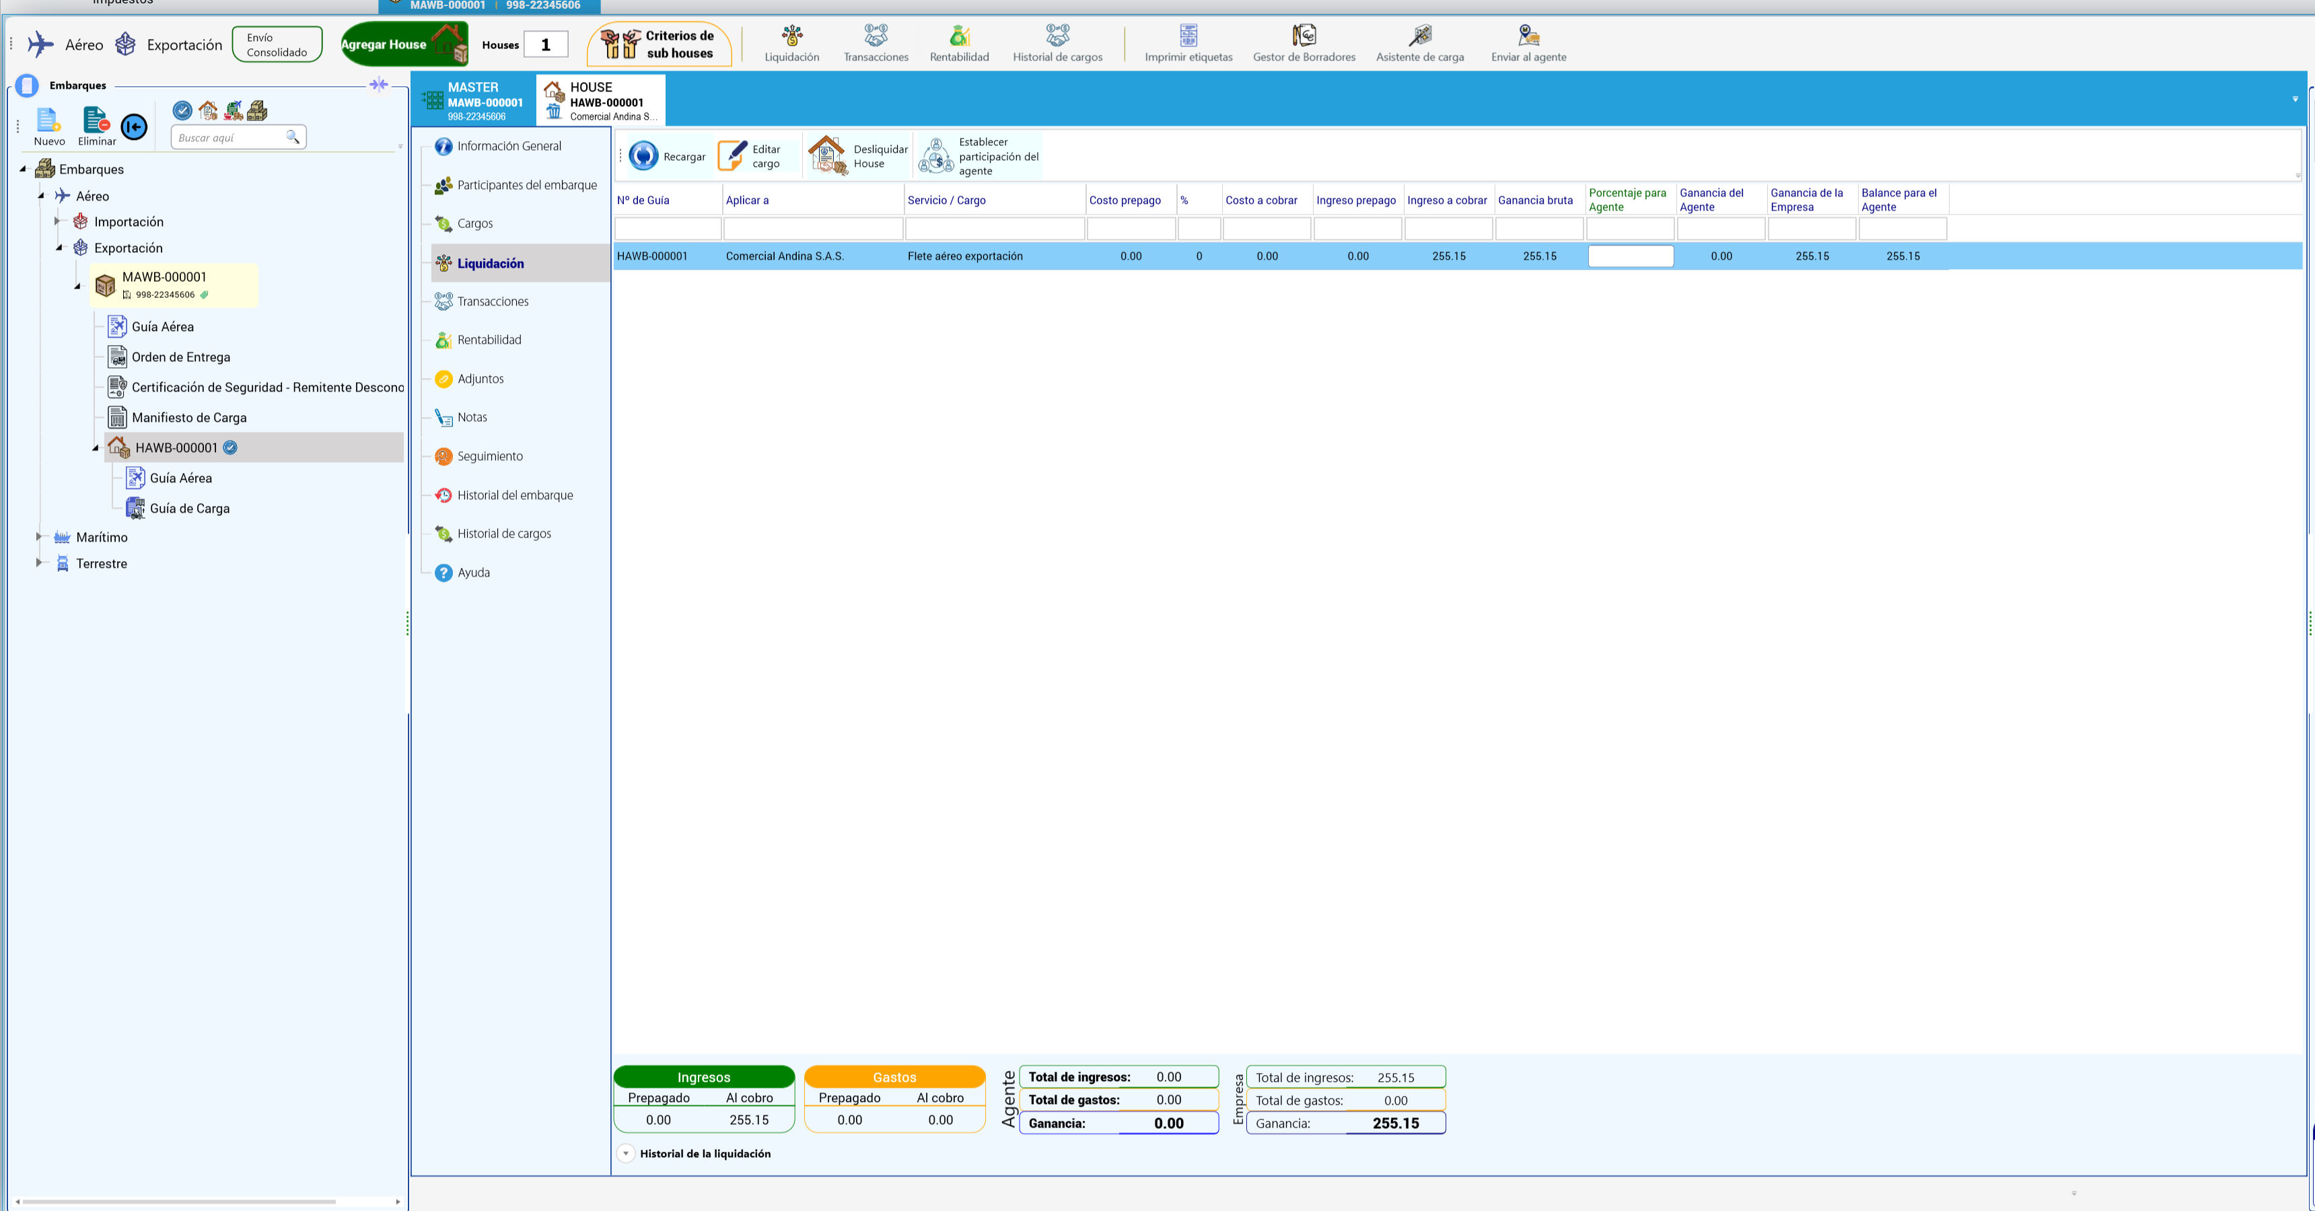This screenshot has height=1211, width=2315.
Task: Click the house documents filter icon
Action: point(209,110)
